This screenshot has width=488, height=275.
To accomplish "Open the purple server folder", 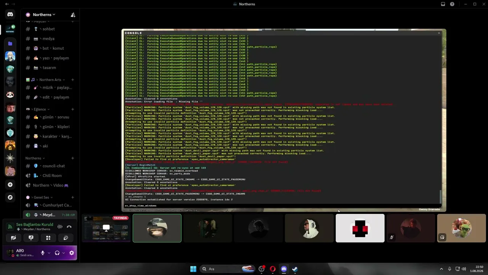I will (10, 44).
